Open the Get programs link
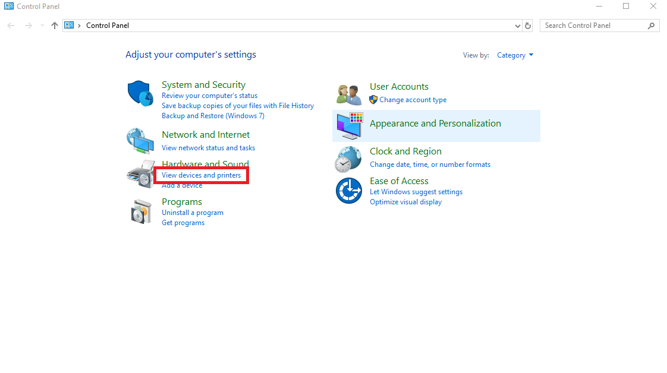This screenshot has height=373, width=667. [x=183, y=223]
